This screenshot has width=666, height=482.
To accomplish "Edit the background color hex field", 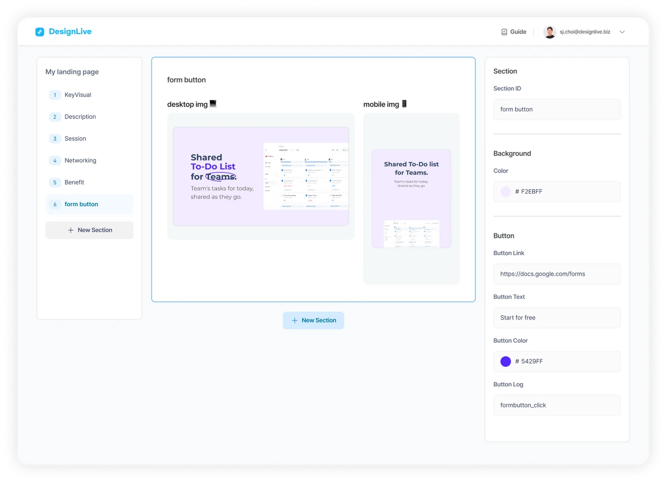I will (557, 192).
